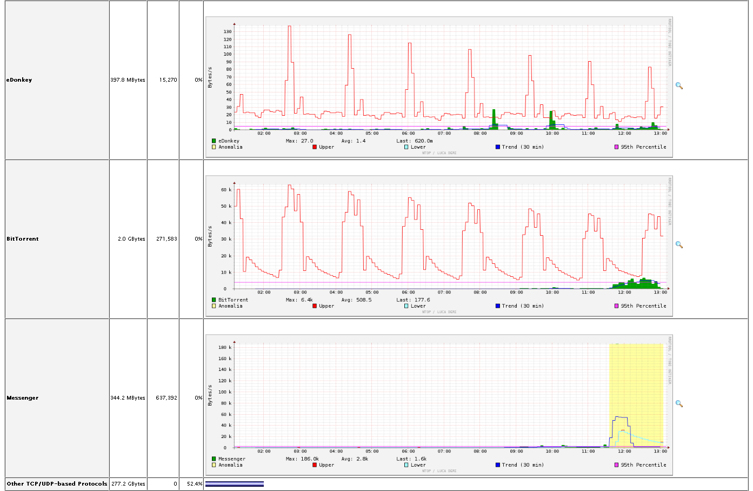Click the yellow anomaly region in Messenger graph

636,379
